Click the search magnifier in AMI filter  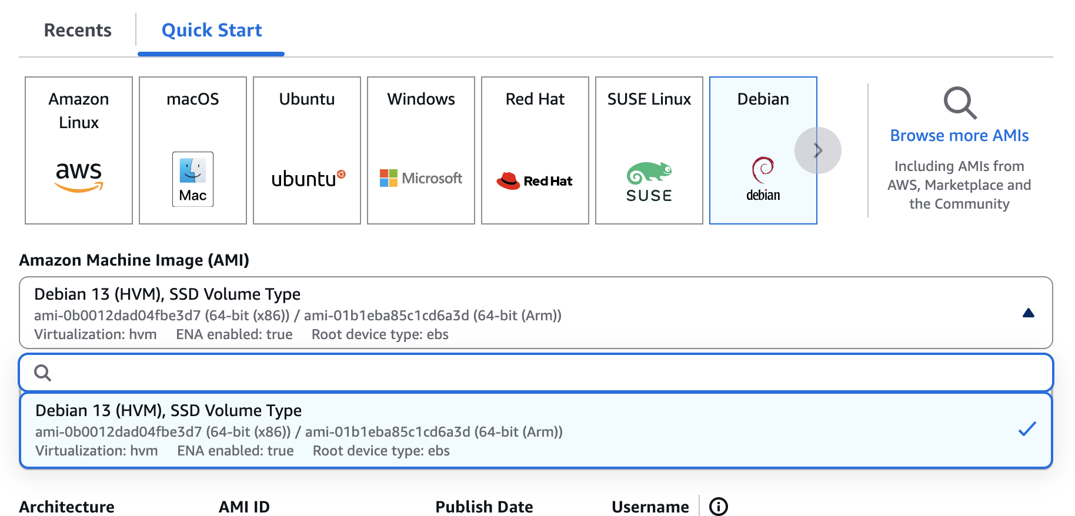(42, 373)
